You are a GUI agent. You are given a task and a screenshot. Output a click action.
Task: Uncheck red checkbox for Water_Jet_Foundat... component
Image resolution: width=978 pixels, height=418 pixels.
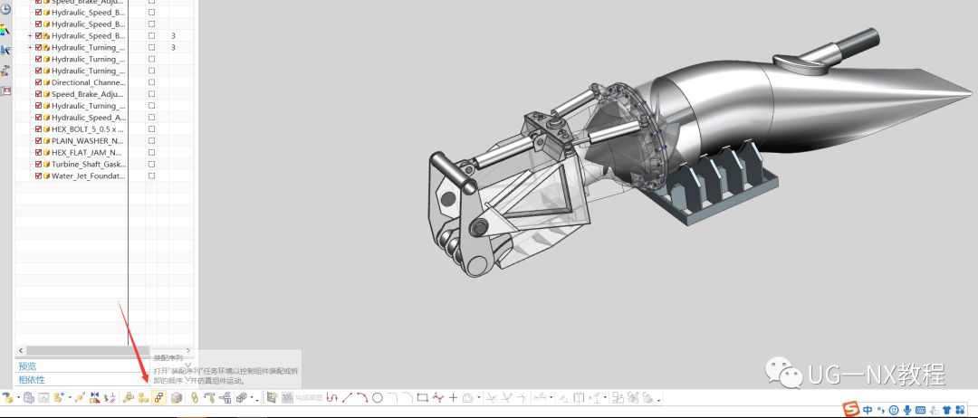tap(39, 176)
